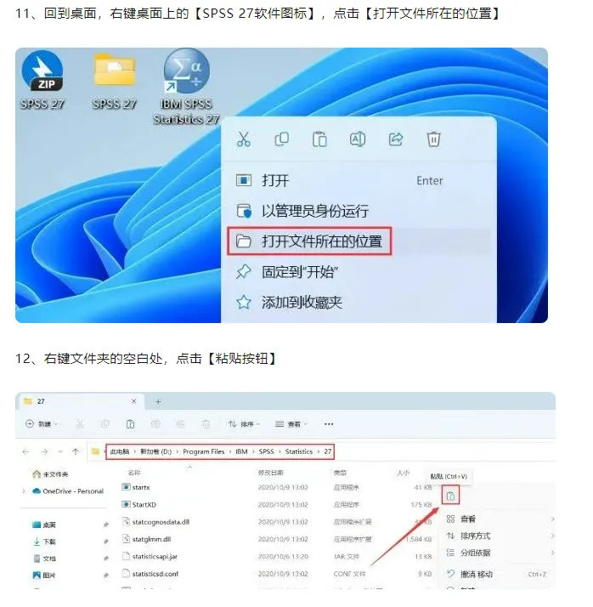Click the SPSS 27 ZIP archive icon
Screen dimensions: 593x607
tap(42, 80)
